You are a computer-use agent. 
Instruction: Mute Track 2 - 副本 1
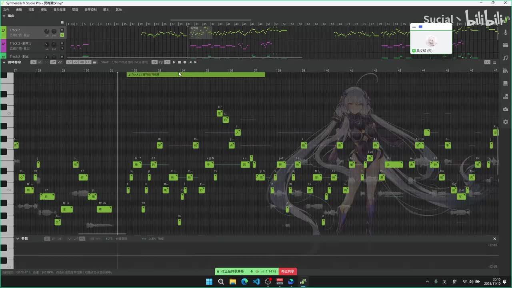62,43
